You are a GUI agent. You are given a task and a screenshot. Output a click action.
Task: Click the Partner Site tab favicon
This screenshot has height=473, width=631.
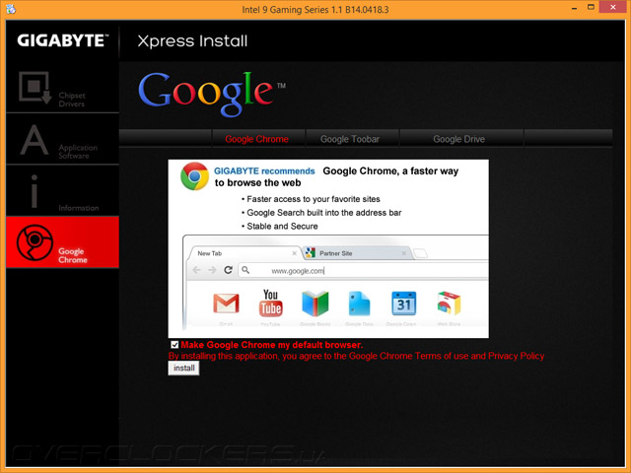click(x=310, y=253)
